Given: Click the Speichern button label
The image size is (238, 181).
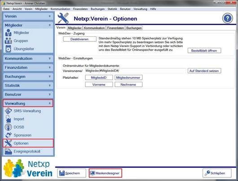Looking at the screenshot, I should click(x=72, y=173).
